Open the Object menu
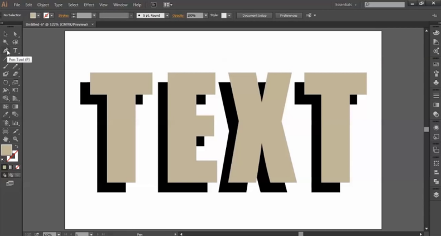 tap(43, 5)
